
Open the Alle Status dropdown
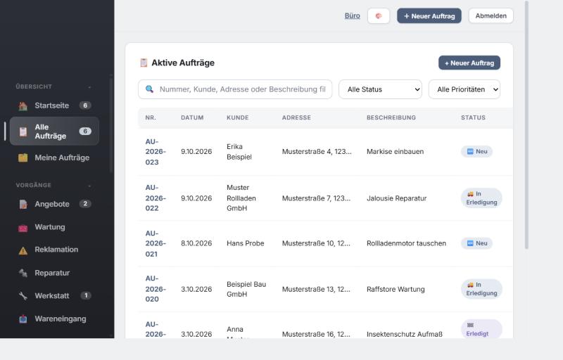(380, 89)
